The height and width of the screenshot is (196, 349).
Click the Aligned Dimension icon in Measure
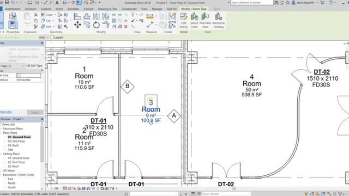[x=150, y=16]
